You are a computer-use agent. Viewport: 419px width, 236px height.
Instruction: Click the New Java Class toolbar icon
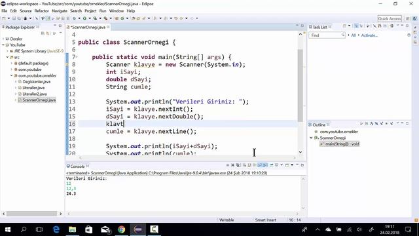[122, 18]
